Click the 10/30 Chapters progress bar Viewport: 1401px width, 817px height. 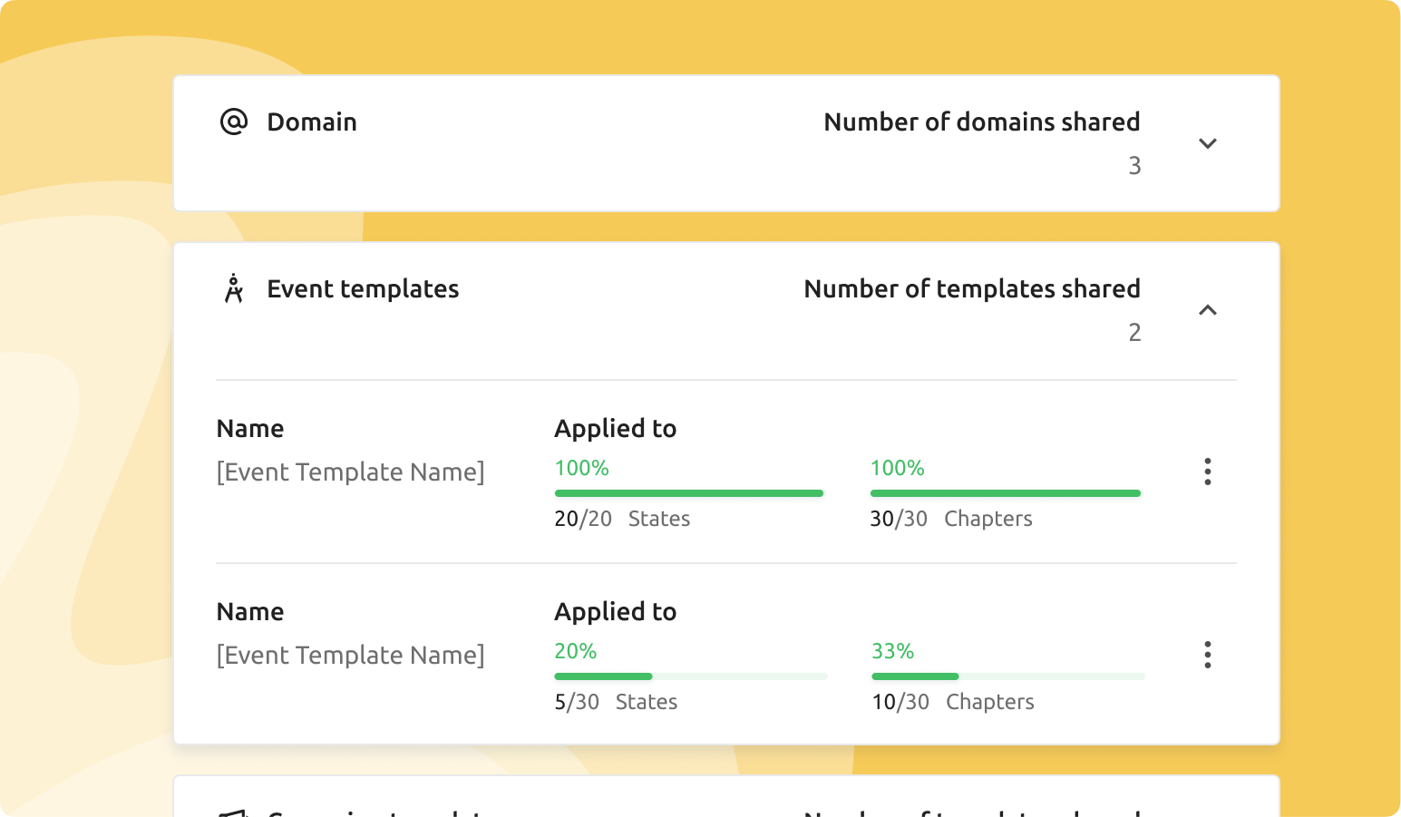pyautogui.click(x=1007, y=676)
